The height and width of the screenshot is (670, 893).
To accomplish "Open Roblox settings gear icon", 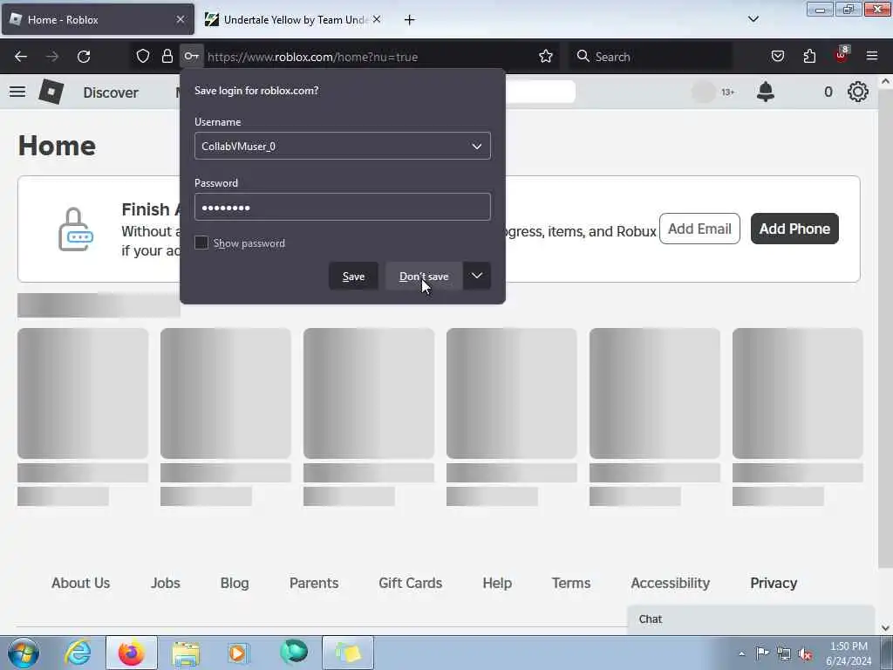I will tap(858, 92).
